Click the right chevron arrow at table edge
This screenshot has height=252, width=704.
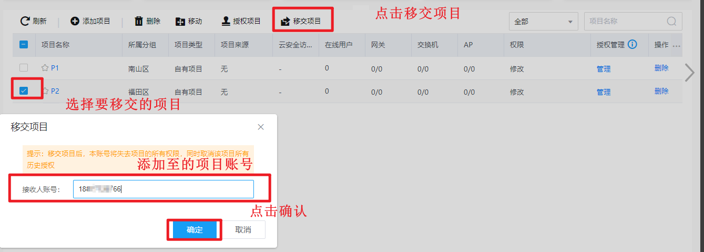click(x=690, y=73)
